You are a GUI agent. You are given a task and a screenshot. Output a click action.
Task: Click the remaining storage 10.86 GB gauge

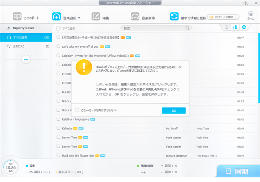point(11,167)
